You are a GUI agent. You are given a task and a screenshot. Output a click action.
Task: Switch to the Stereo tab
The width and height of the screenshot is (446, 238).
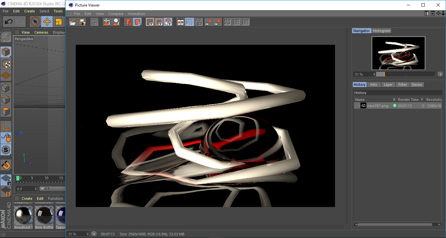point(417,85)
